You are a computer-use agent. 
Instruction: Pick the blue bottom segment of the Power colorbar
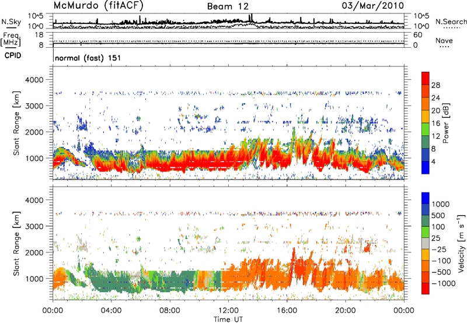426,168
